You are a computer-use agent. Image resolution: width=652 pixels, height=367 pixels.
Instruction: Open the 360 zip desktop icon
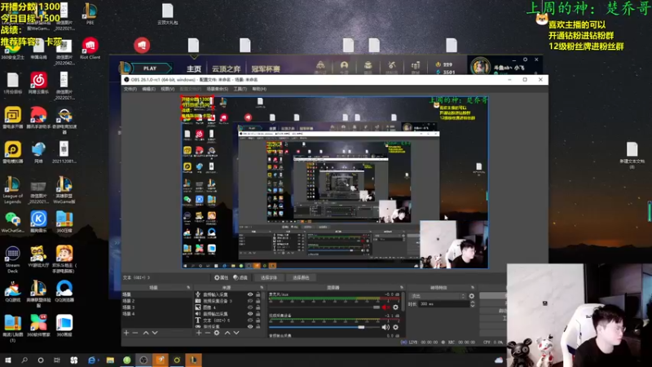[x=64, y=222]
